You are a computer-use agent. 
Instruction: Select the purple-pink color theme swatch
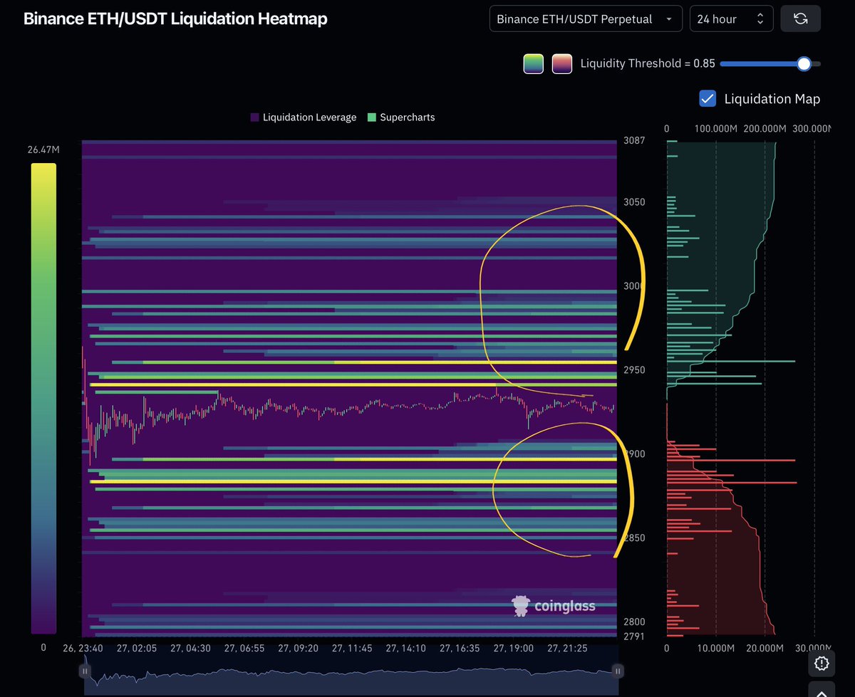click(x=562, y=63)
